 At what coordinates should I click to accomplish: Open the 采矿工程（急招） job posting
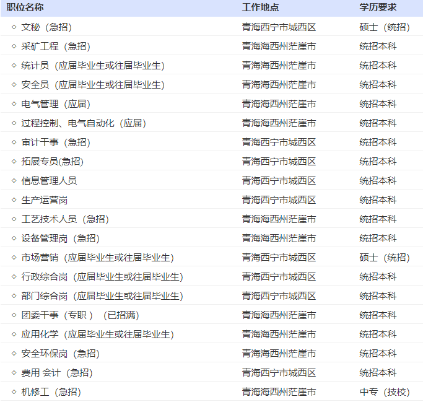tap(56, 46)
